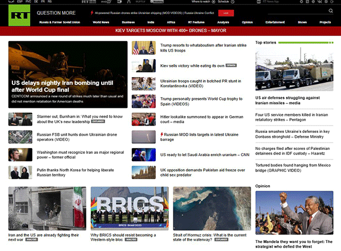Open UK opposition Pakistan aid freeze story

click(202, 172)
